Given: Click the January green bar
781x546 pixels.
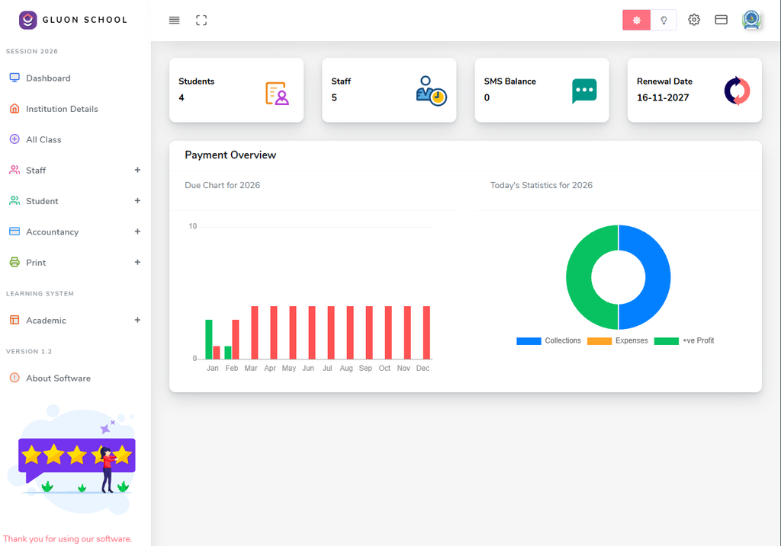Looking at the screenshot, I should [x=209, y=339].
